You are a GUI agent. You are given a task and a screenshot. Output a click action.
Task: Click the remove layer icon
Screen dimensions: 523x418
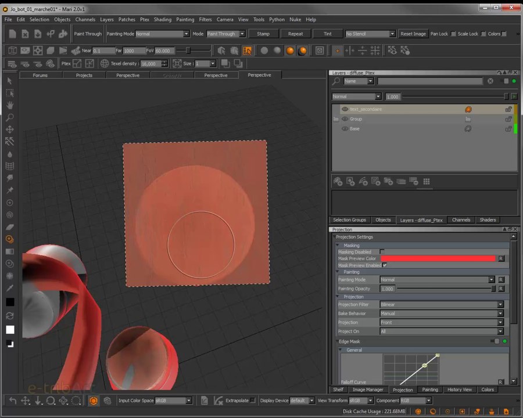414,182
